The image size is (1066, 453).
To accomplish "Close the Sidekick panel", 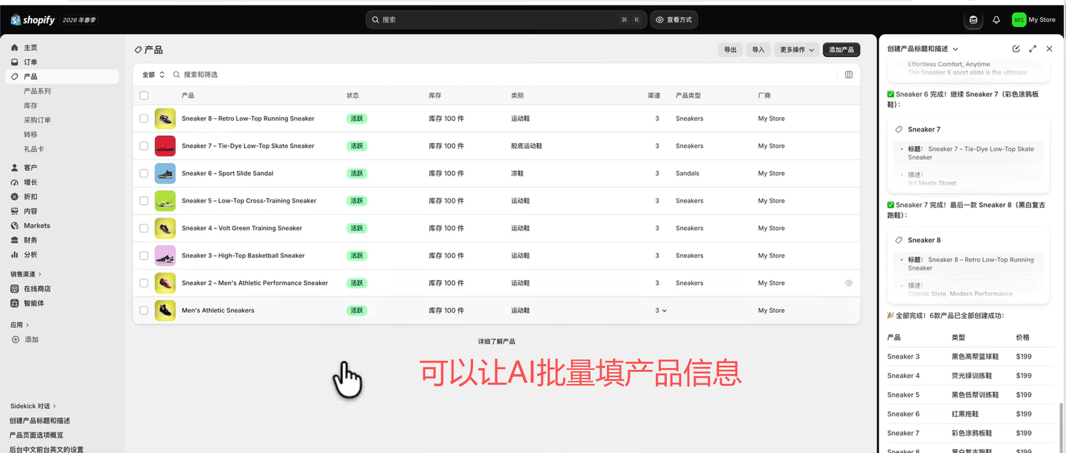I will [1049, 49].
